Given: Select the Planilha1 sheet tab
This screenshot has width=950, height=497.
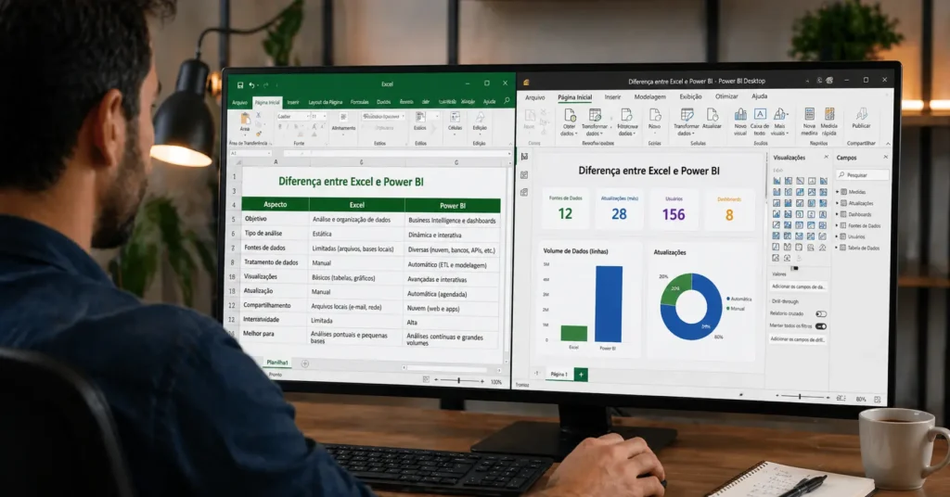Looking at the screenshot, I should point(277,363).
